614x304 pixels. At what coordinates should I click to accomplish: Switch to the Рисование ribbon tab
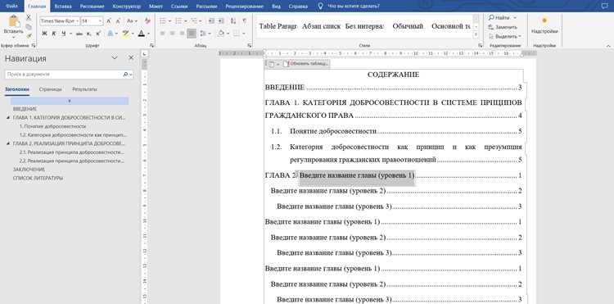[x=92, y=7]
